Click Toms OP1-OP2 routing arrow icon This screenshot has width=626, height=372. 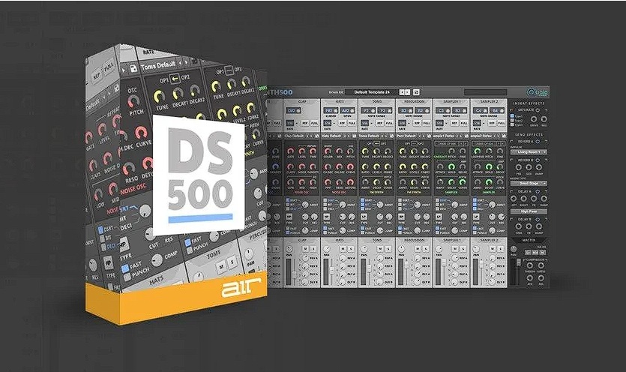click(376, 143)
